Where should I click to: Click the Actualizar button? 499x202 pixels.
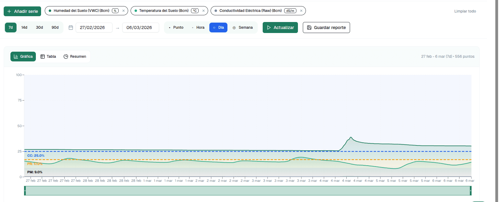(x=280, y=28)
